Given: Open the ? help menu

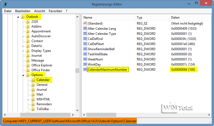Looking at the screenshot, I should (66, 11).
